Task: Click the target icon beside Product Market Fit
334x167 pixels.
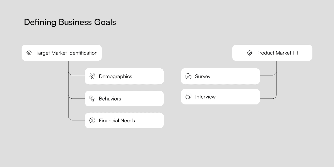Action: pos(250,53)
